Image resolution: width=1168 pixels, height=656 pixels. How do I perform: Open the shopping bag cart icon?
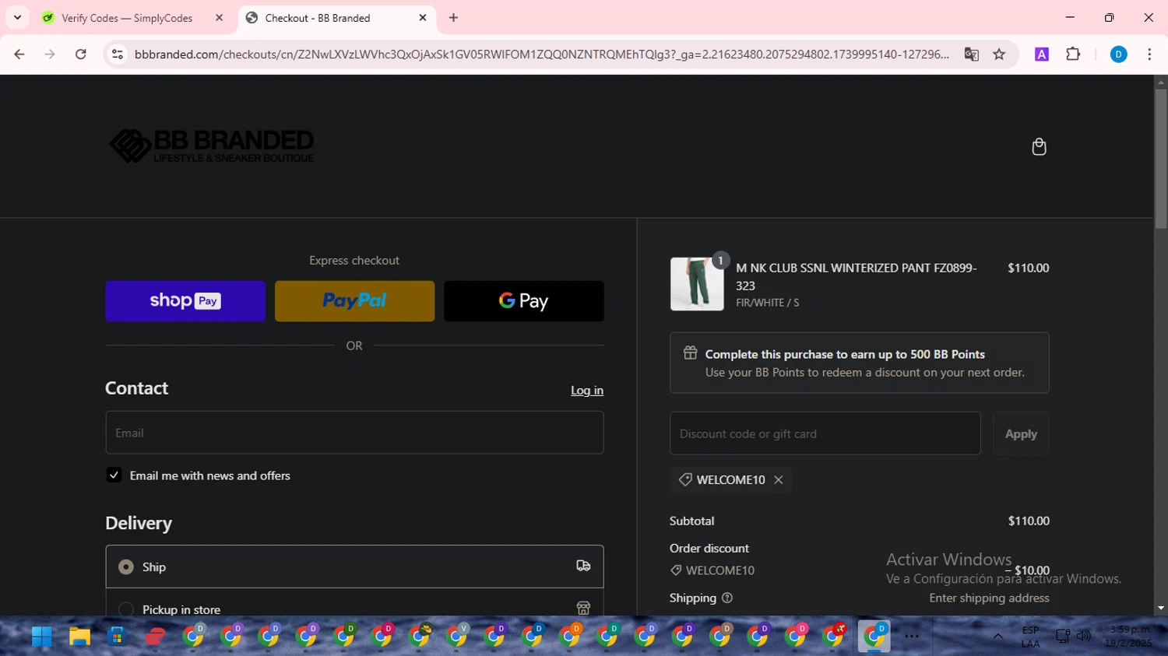[1039, 147]
